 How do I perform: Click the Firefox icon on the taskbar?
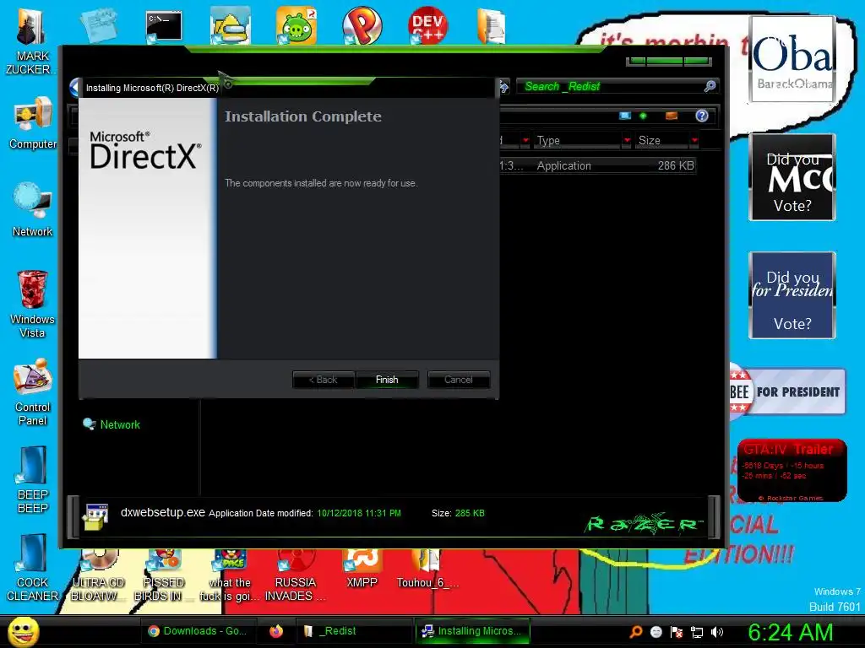pyautogui.click(x=276, y=631)
